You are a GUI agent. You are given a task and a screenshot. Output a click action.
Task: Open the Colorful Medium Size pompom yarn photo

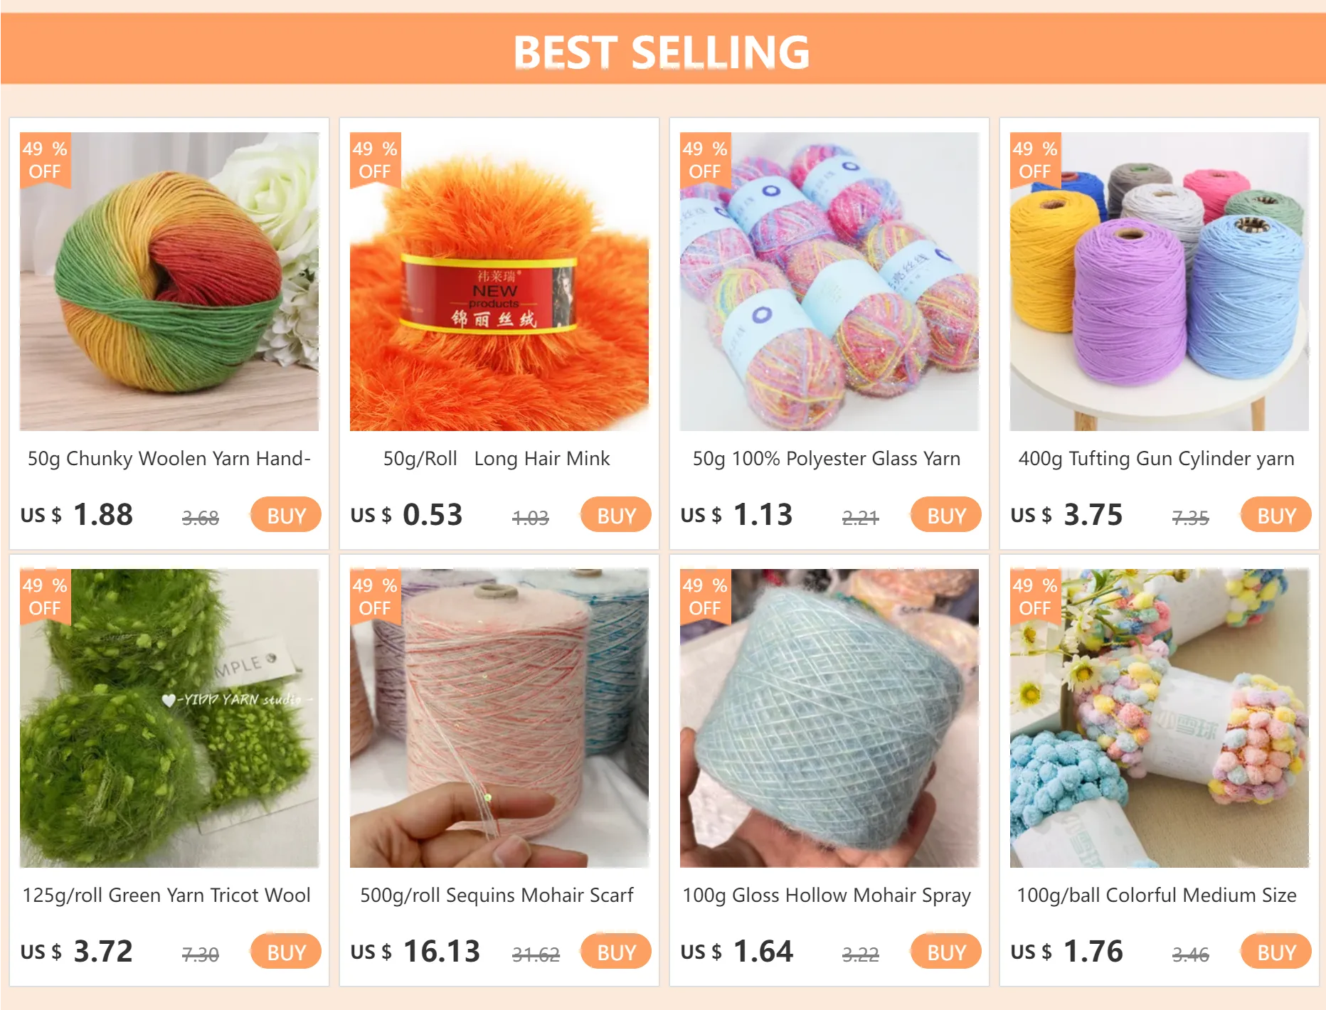pyautogui.click(x=1160, y=718)
